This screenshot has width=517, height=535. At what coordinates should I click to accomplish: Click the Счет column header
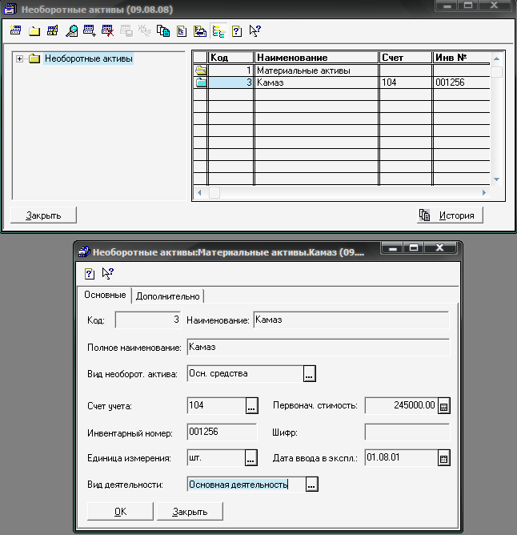coord(406,58)
